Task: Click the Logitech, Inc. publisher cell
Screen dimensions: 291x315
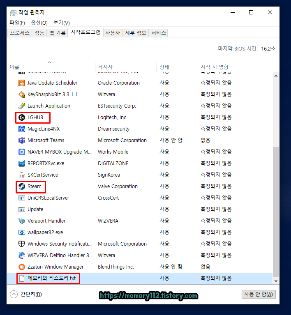Action: point(113,117)
